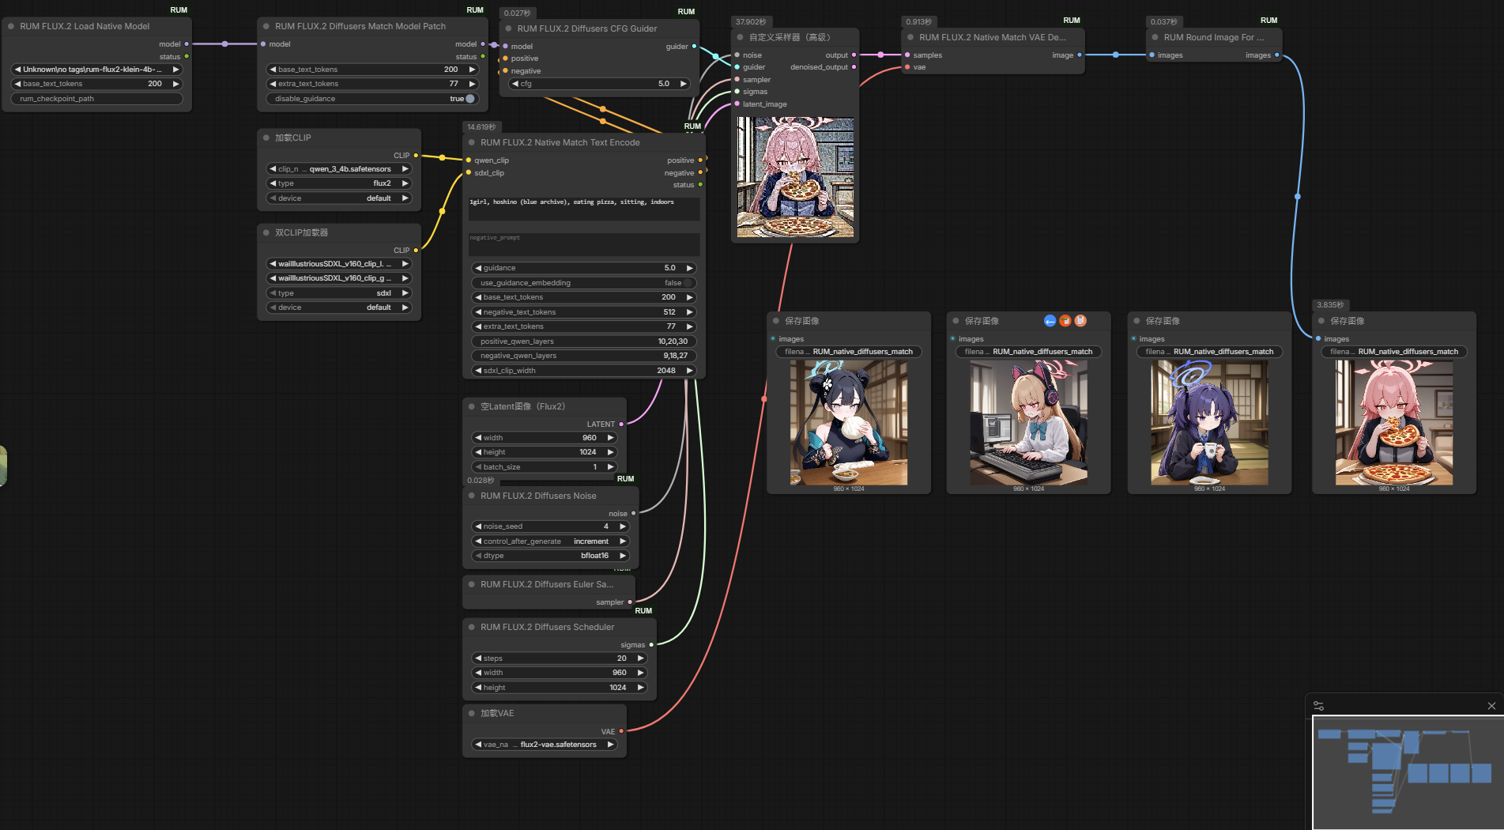Decrease the width value in 空Latent图像
Viewport: 1504px width, 830px height.
[x=478, y=438]
